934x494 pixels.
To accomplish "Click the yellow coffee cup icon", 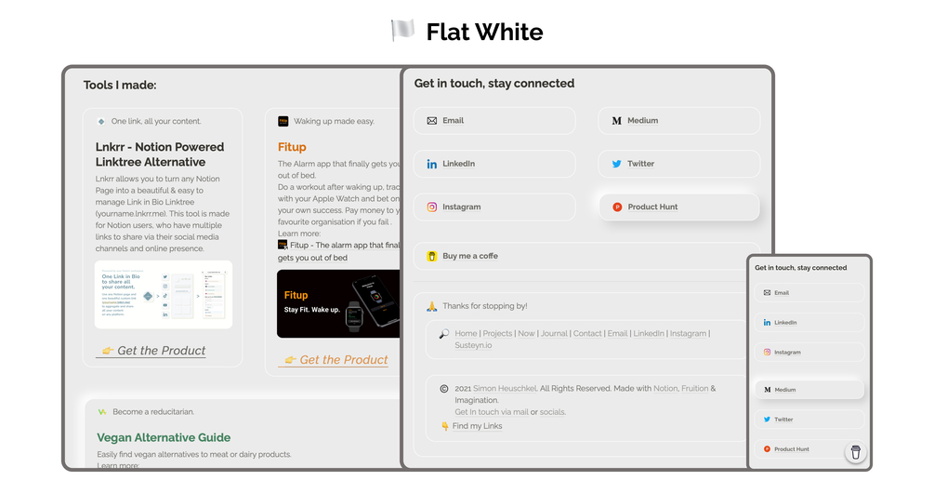I will 432,256.
